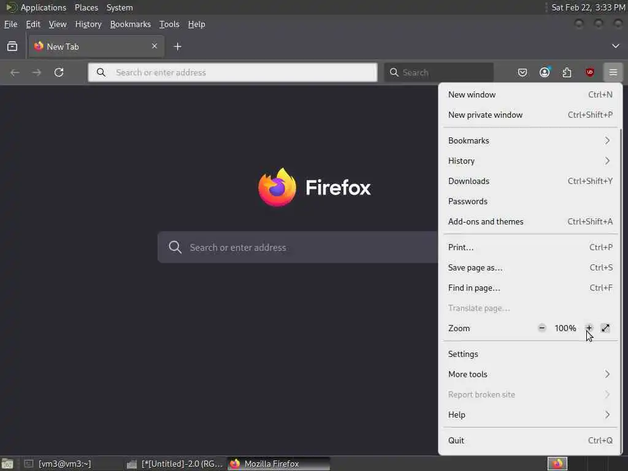The height and width of the screenshot is (471, 628).
Task: Select New window from the menu
Action: point(530,94)
